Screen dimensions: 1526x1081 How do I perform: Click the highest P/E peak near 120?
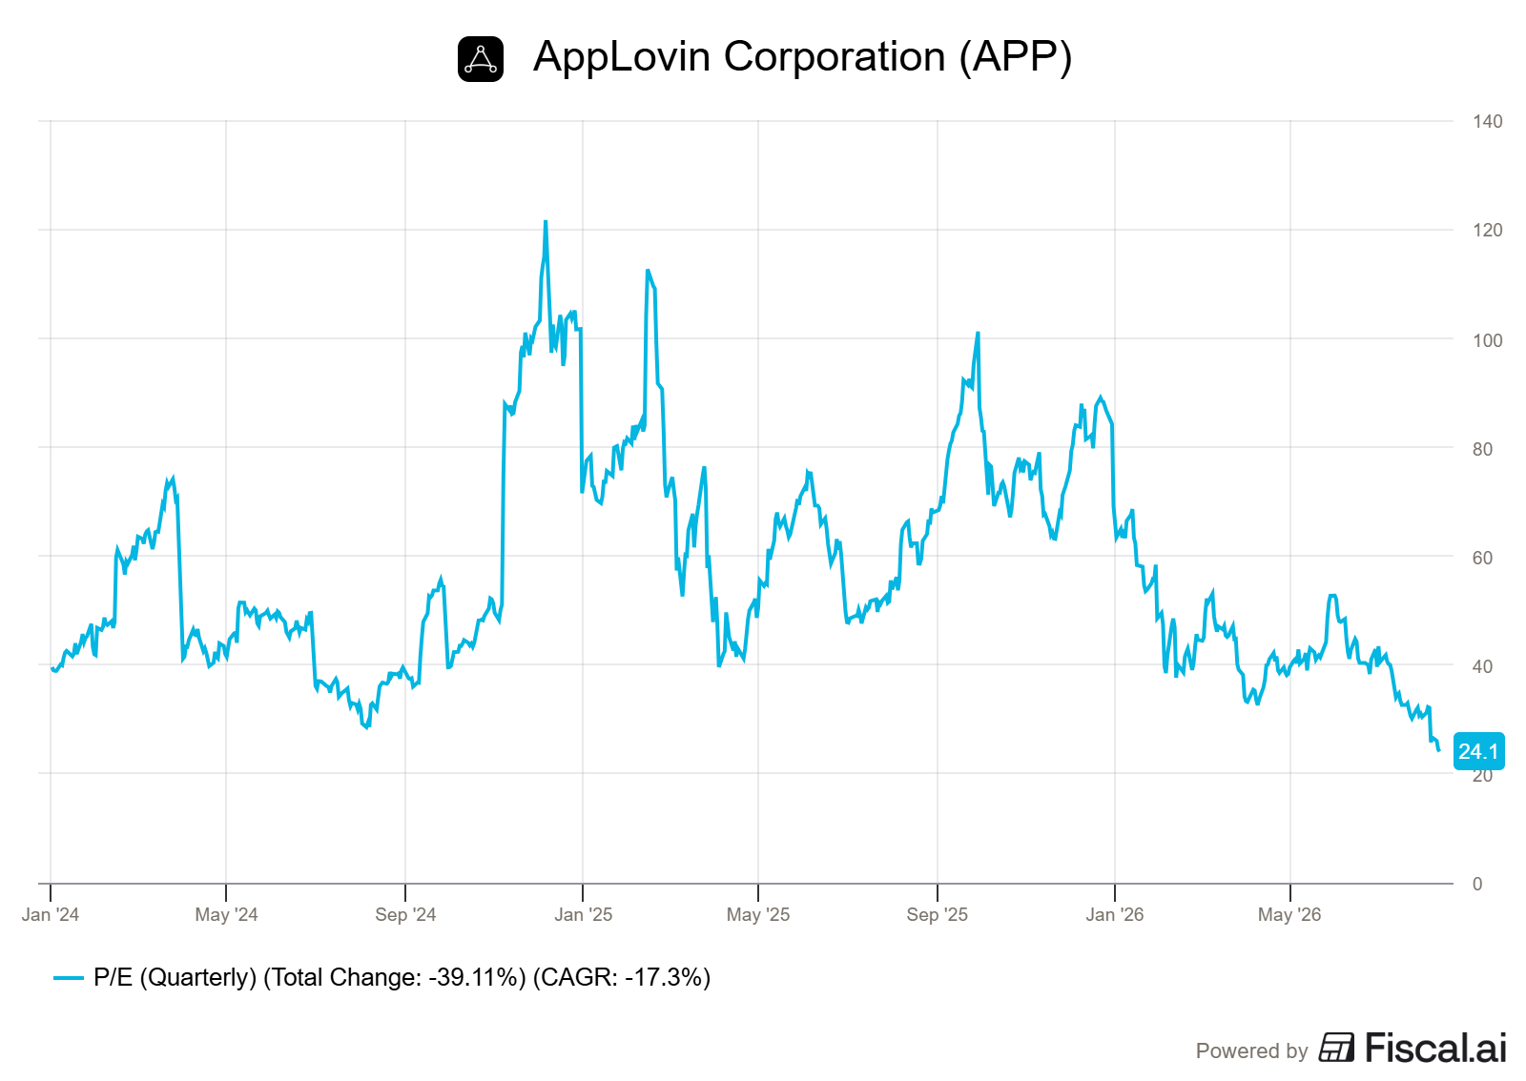click(546, 222)
